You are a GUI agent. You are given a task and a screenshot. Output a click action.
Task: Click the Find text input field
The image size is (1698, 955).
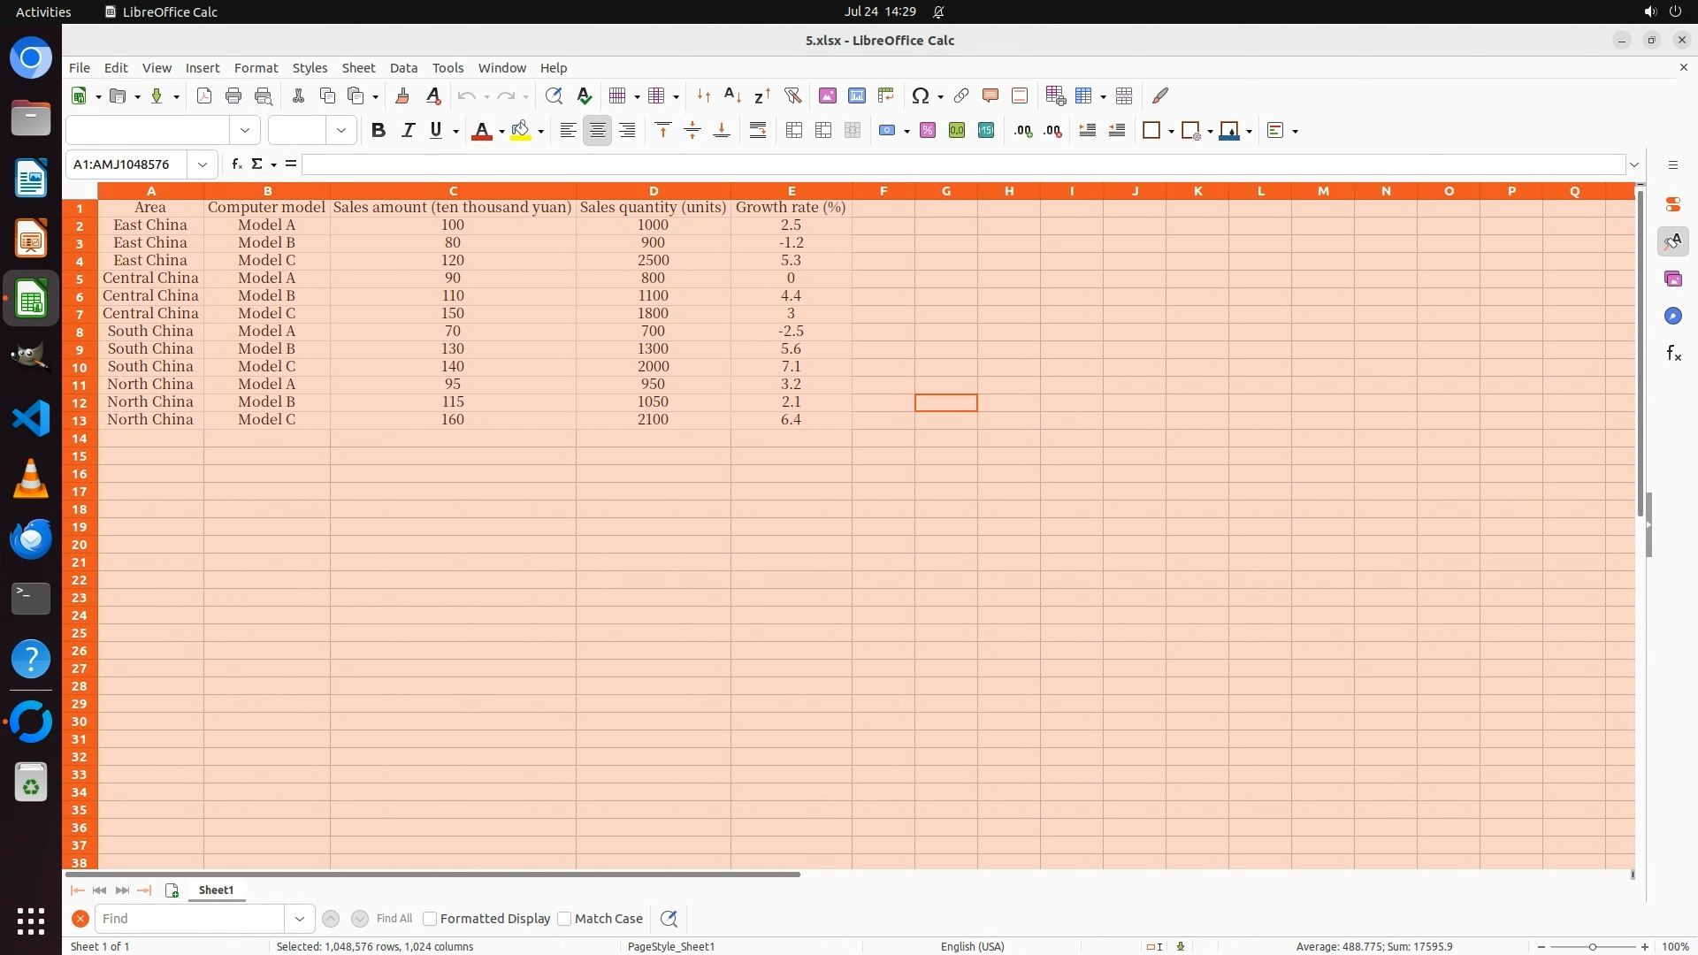coord(189,919)
